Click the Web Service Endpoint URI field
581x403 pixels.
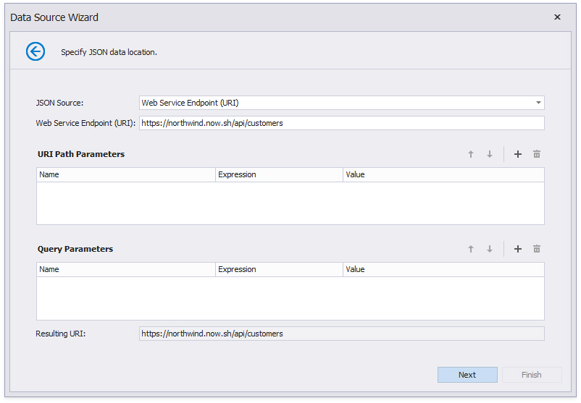click(x=341, y=123)
